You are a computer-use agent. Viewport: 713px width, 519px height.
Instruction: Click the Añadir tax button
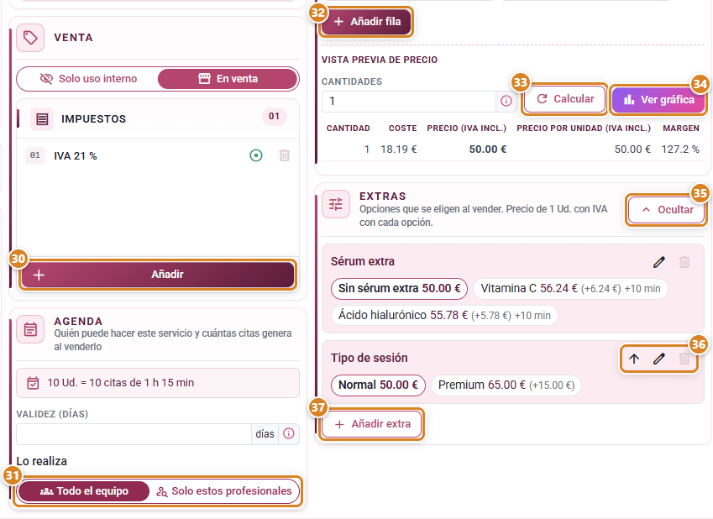[157, 275]
